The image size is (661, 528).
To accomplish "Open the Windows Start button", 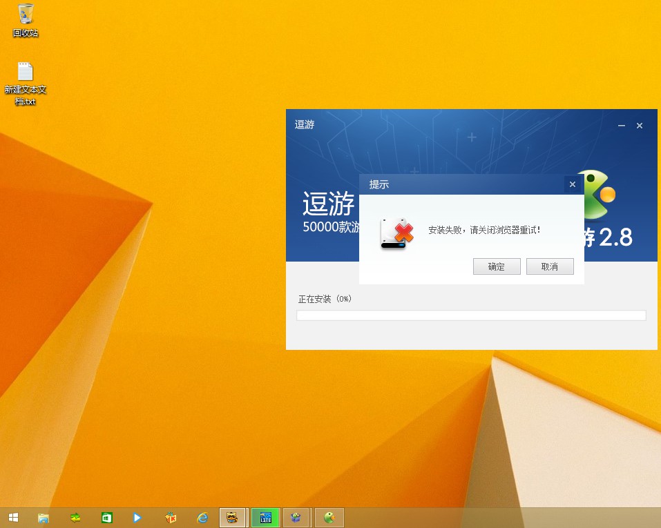I will click(x=14, y=518).
